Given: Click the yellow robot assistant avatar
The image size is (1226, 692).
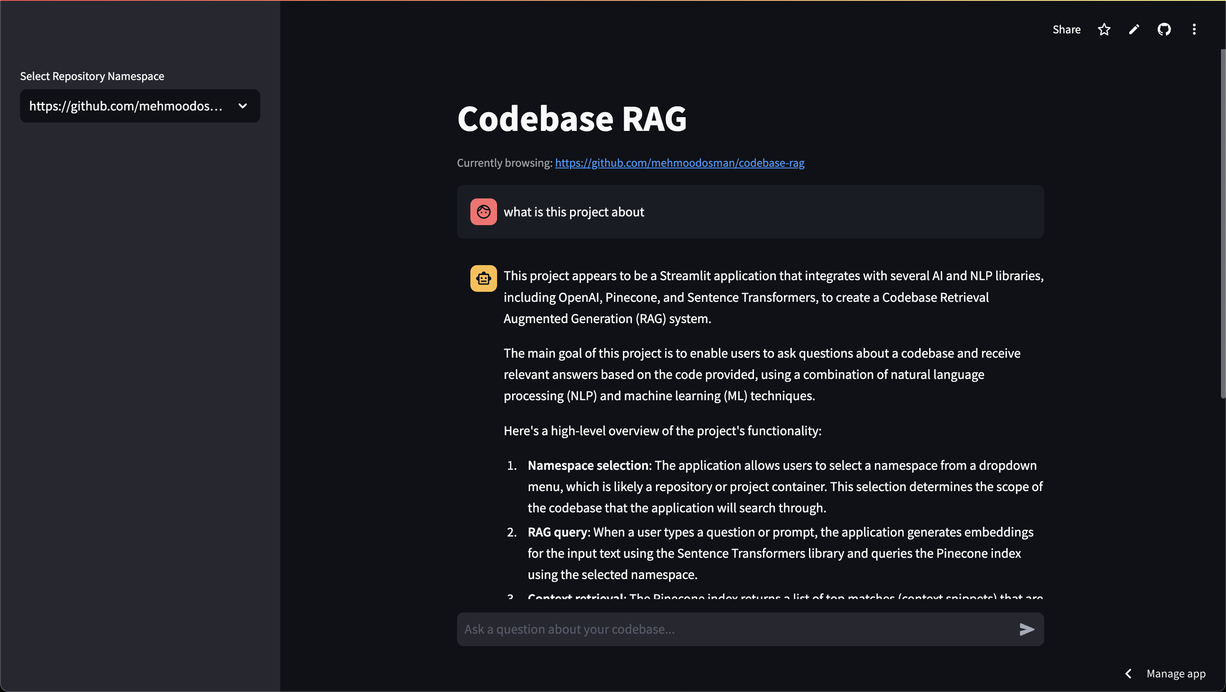Looking at the screenshot, I should pos(484,278).
